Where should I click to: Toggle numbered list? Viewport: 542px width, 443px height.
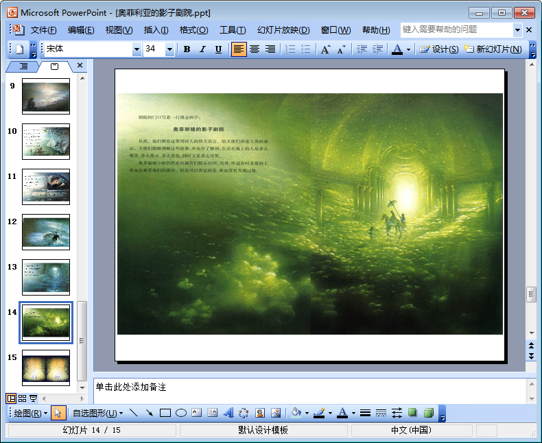point(290,49)
